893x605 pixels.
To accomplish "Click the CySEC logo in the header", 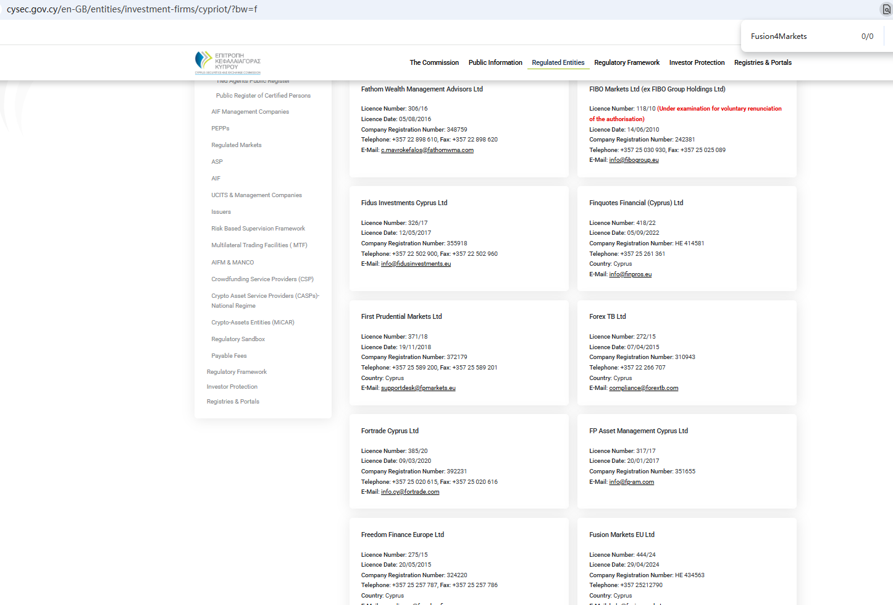I will pyautogui.click(x=227, y=62).
